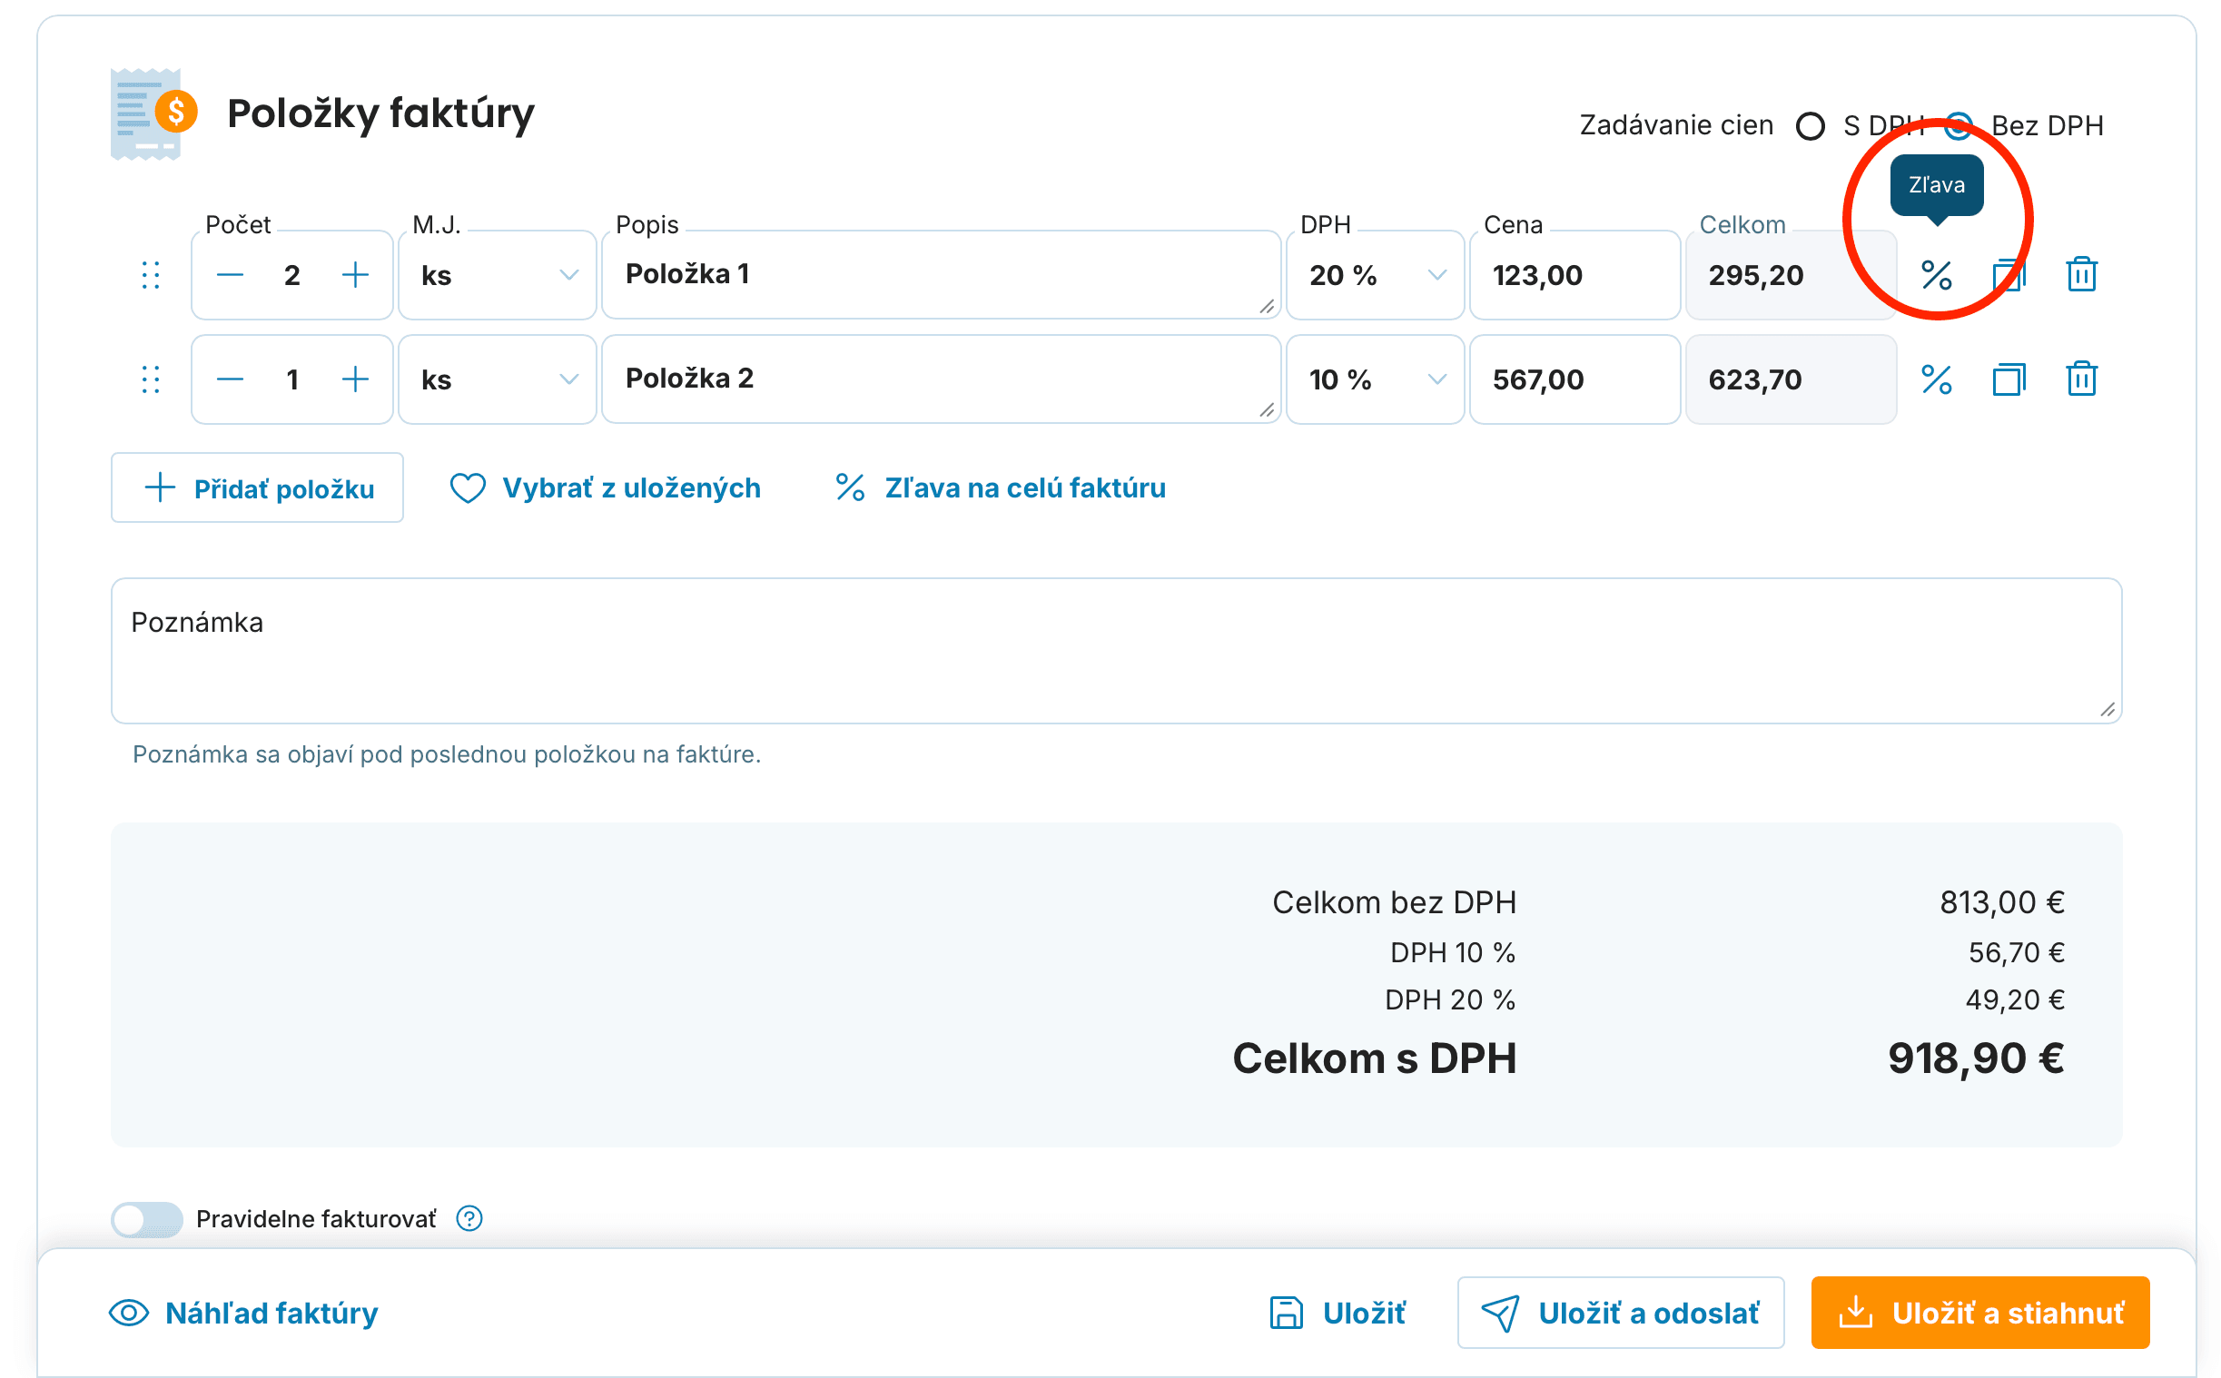
Task: Click total field showing 623,70
Action: pos(1790,379)
